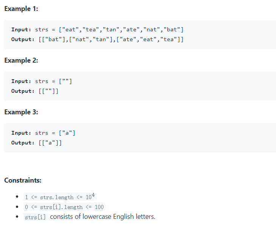Click the Example 3 heading
The image size is (276, 229).
click(x=21, y=112)
